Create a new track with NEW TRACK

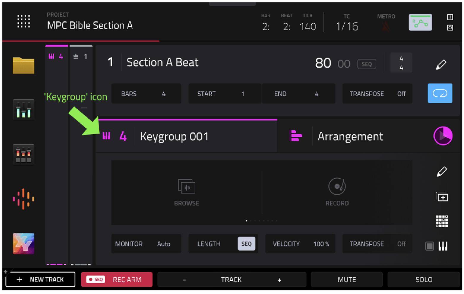pos(40,279)
